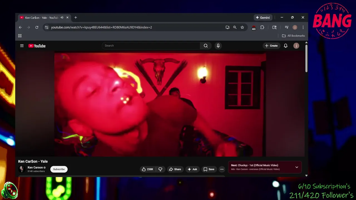Save the video to a playlist

(209, 169)
